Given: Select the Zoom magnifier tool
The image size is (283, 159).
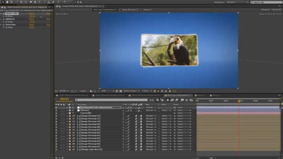Looking at the screenshot, I should 11,2.
